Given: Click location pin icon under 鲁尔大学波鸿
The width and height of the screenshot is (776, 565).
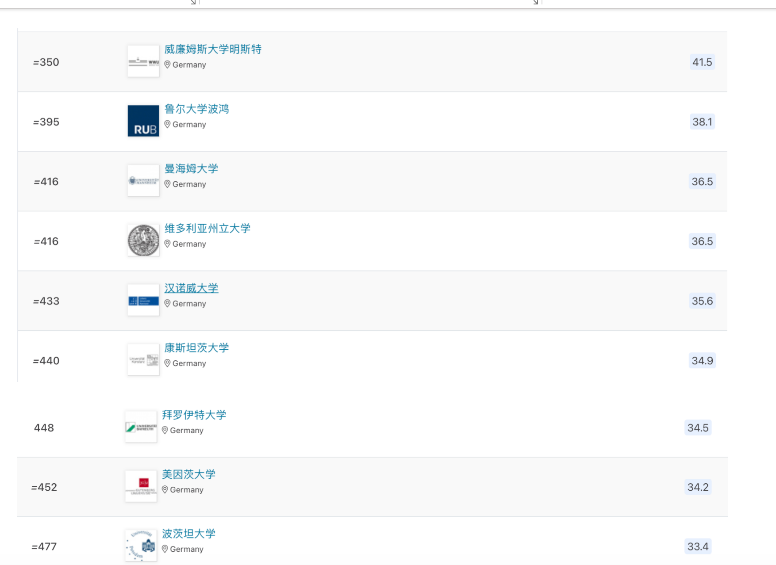Looking at the screenshot, I should click(167, 124).
